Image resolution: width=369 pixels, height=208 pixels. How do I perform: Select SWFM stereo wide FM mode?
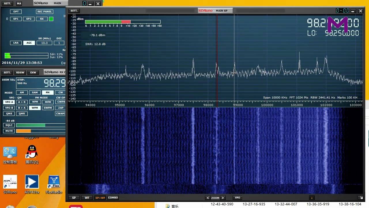click(x=48, y=108)
